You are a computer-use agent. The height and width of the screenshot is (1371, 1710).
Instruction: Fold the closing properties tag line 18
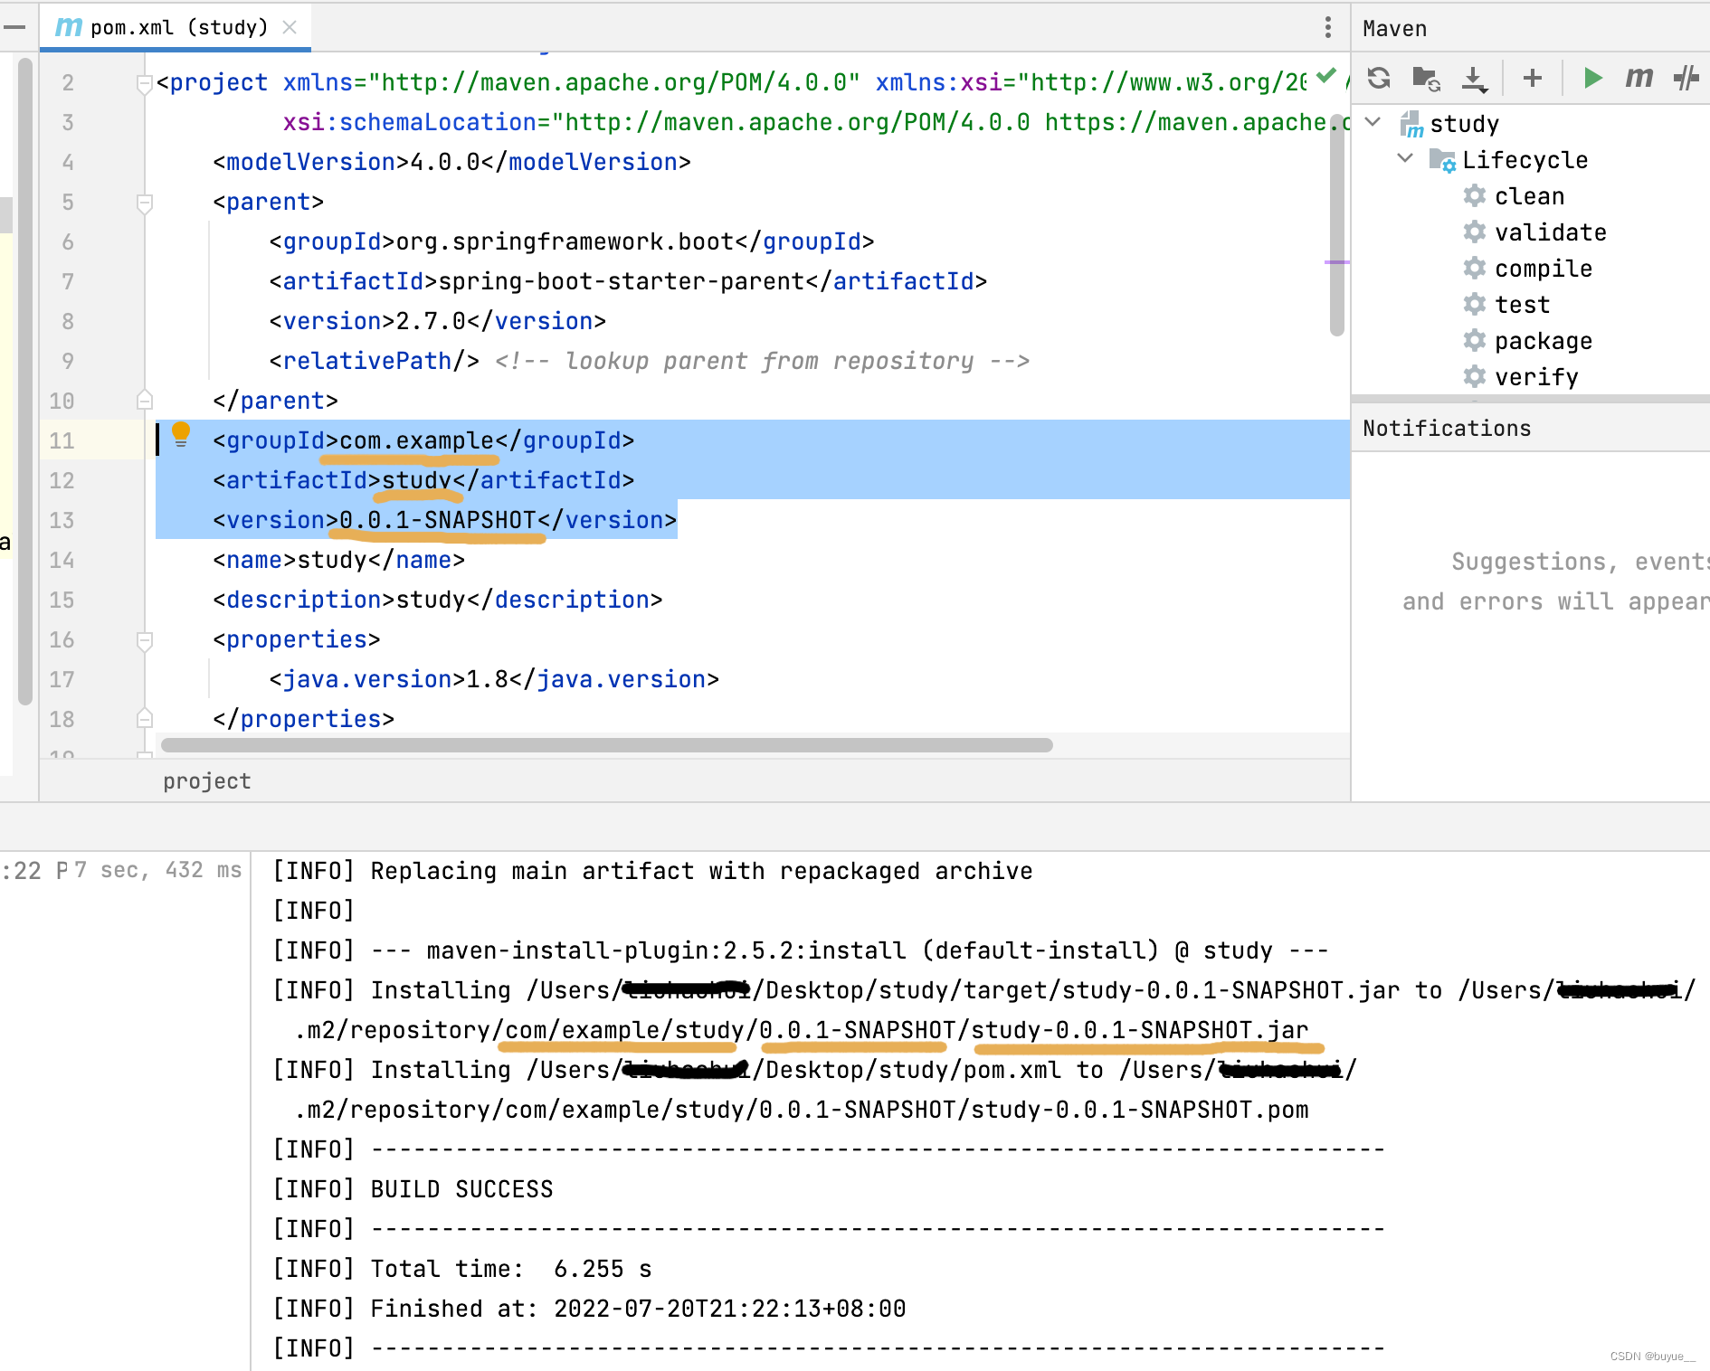144,719
